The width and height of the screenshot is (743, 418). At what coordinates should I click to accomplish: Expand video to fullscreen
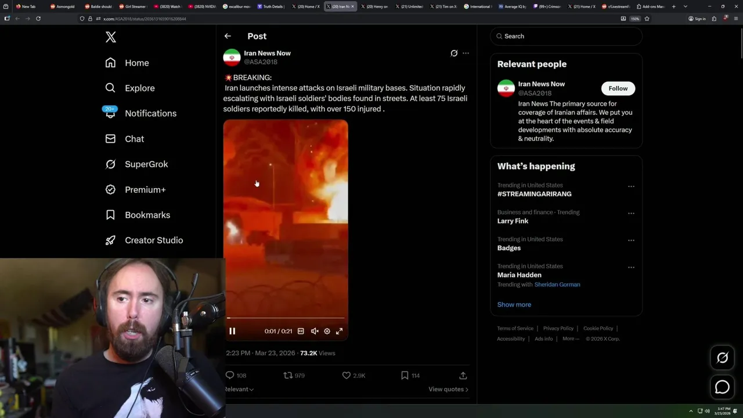tap(340, 331)
